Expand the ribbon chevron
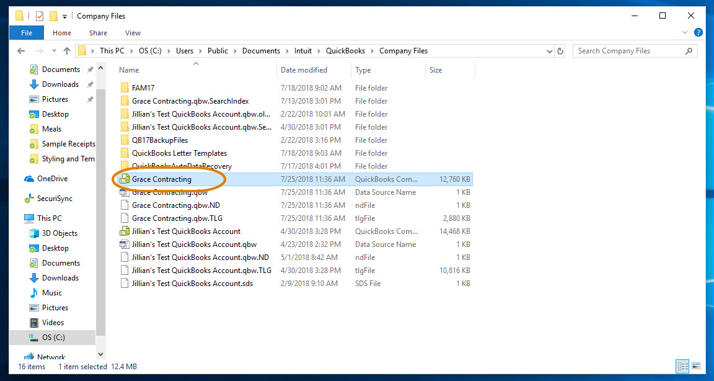The width and height of the screenshot is (714, 381). point(685,32)
